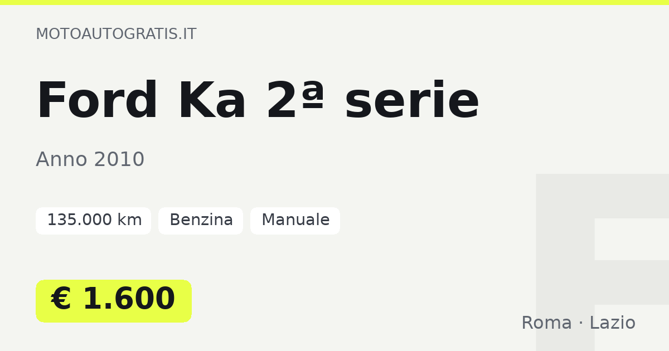Click the yellow accent bar at top
669x351 pixels.
click(334, 2)
